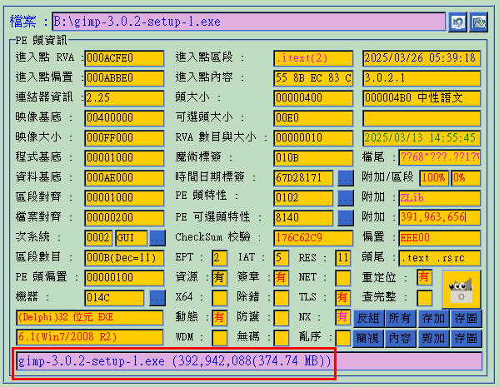Click the GIMP mascot file icon

462,290
